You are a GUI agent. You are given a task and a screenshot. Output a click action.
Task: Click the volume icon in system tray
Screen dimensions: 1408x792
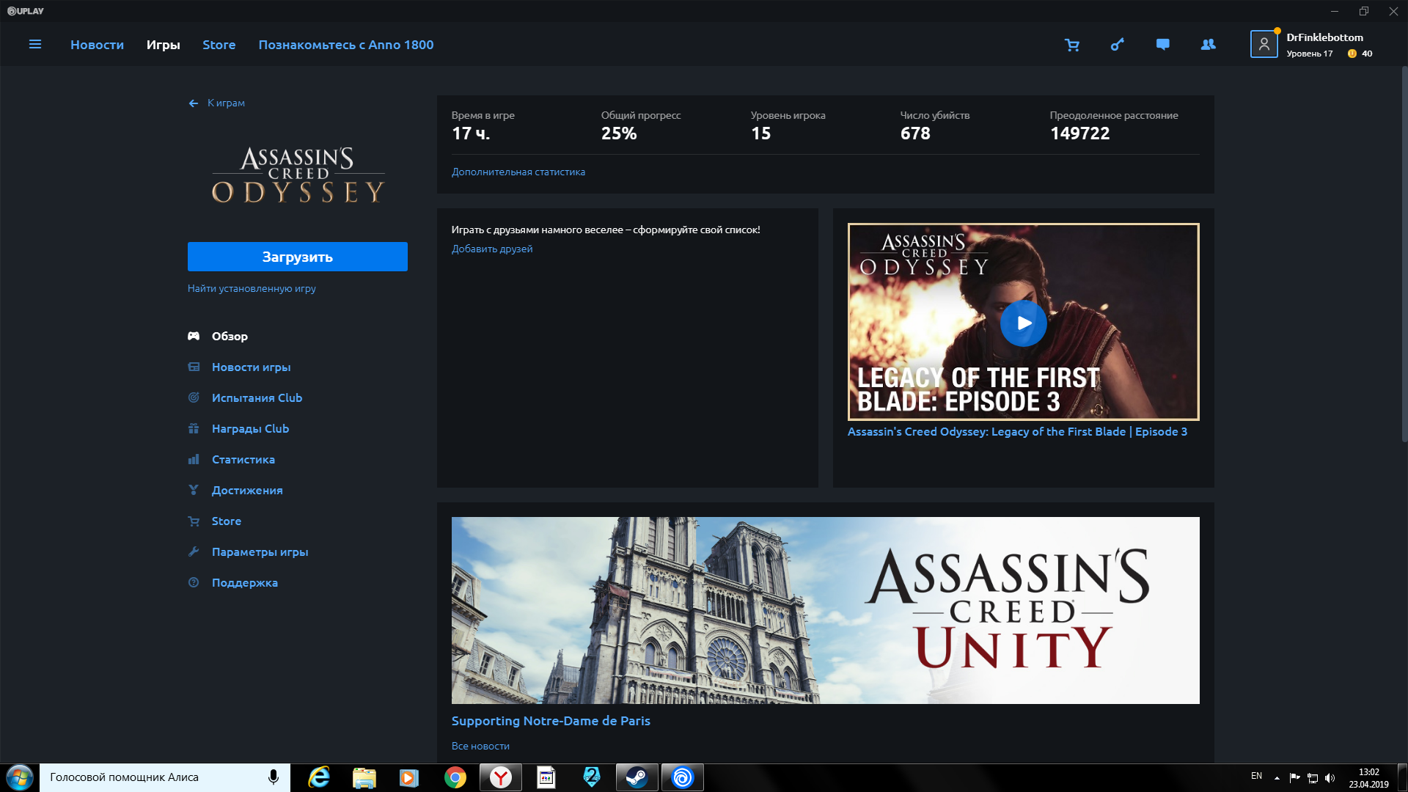click(x=1330, y=778)
